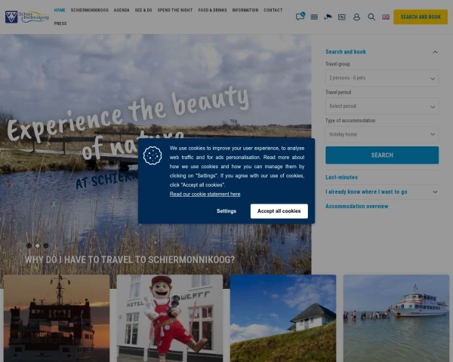The image size is (453, 362).
Task: Click the discount ticket icon
Action: [x=342, y=17]
